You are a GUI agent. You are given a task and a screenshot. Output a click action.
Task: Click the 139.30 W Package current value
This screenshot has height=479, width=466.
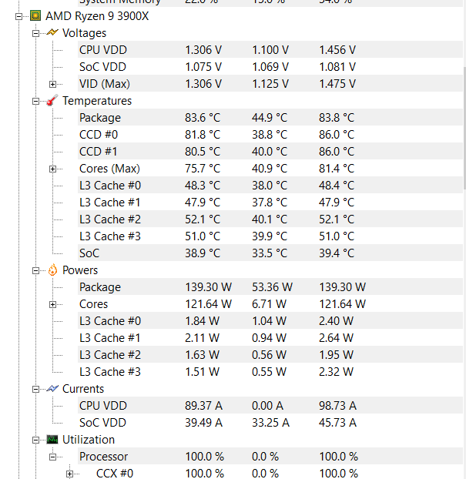click(209, 286)
